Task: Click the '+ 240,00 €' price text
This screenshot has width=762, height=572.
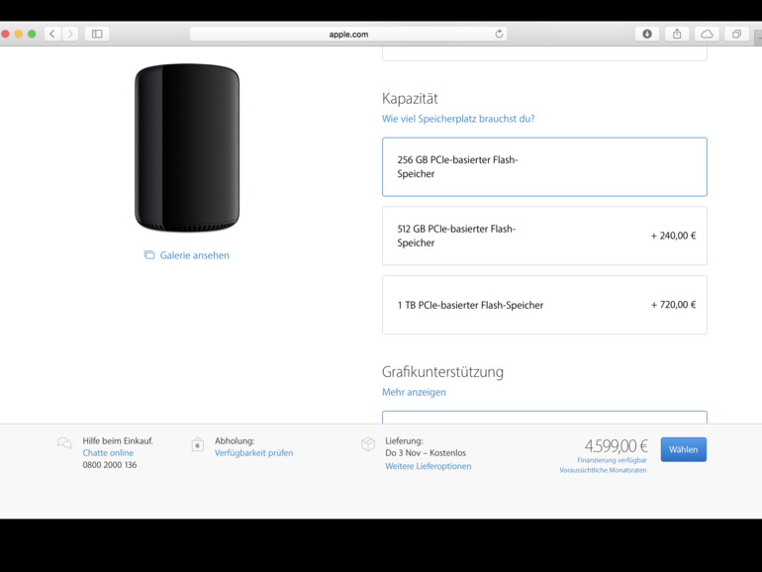Action: coord(673,236)
